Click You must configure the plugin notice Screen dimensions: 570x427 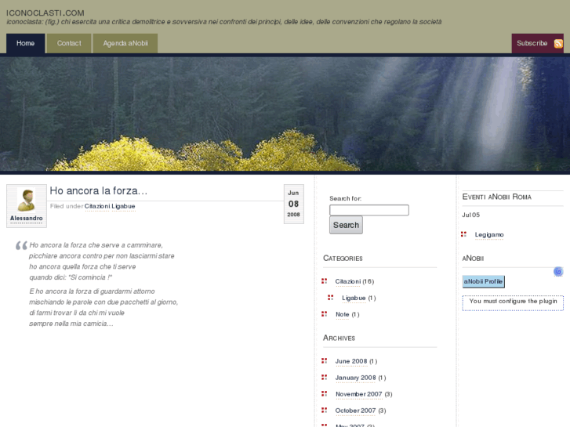coord(513,302)
